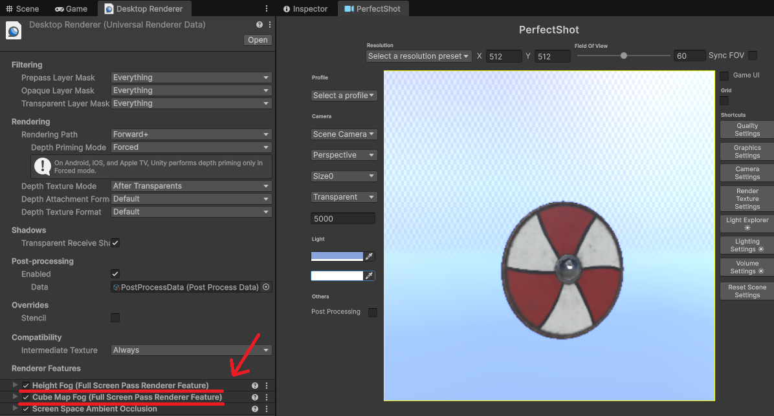Click eyedropper next to white light color
The height and width of the screenshot is (416, 774).
[x=370, y=276]
